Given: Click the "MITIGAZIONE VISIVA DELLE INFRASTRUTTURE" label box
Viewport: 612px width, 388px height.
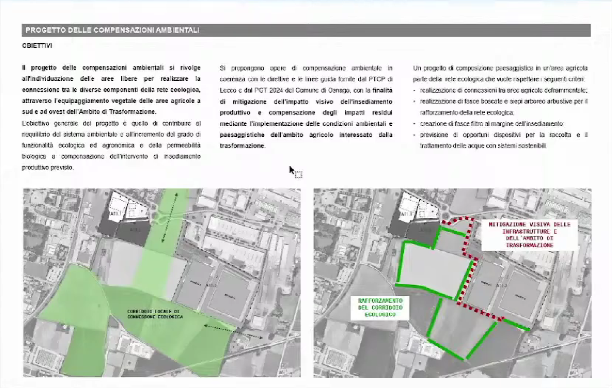Looking at the screenshot, I should click(x=529, y=235).
